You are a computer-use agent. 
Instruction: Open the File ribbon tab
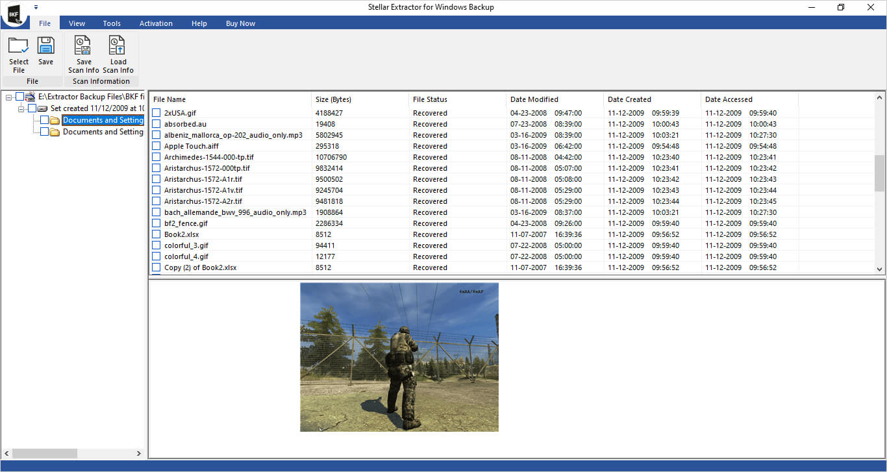point(45,23)
